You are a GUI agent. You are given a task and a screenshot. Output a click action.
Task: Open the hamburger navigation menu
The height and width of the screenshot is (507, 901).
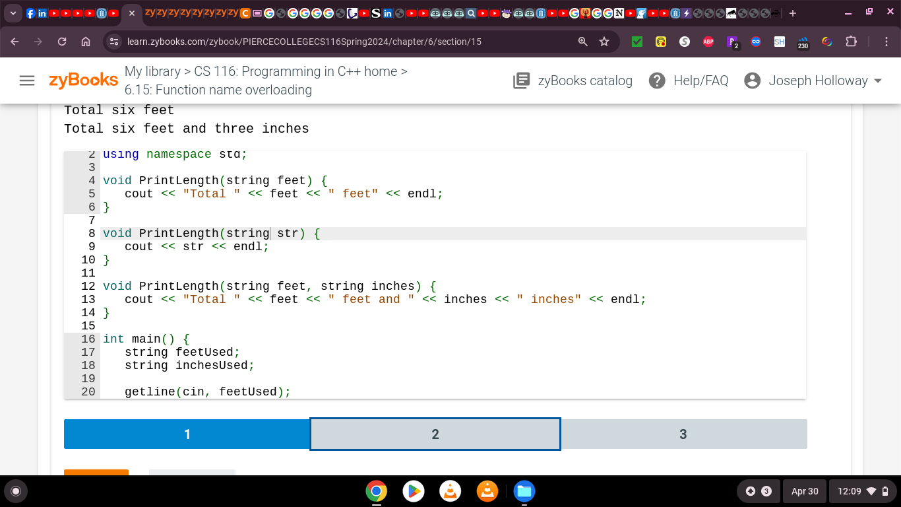point(26,81)
